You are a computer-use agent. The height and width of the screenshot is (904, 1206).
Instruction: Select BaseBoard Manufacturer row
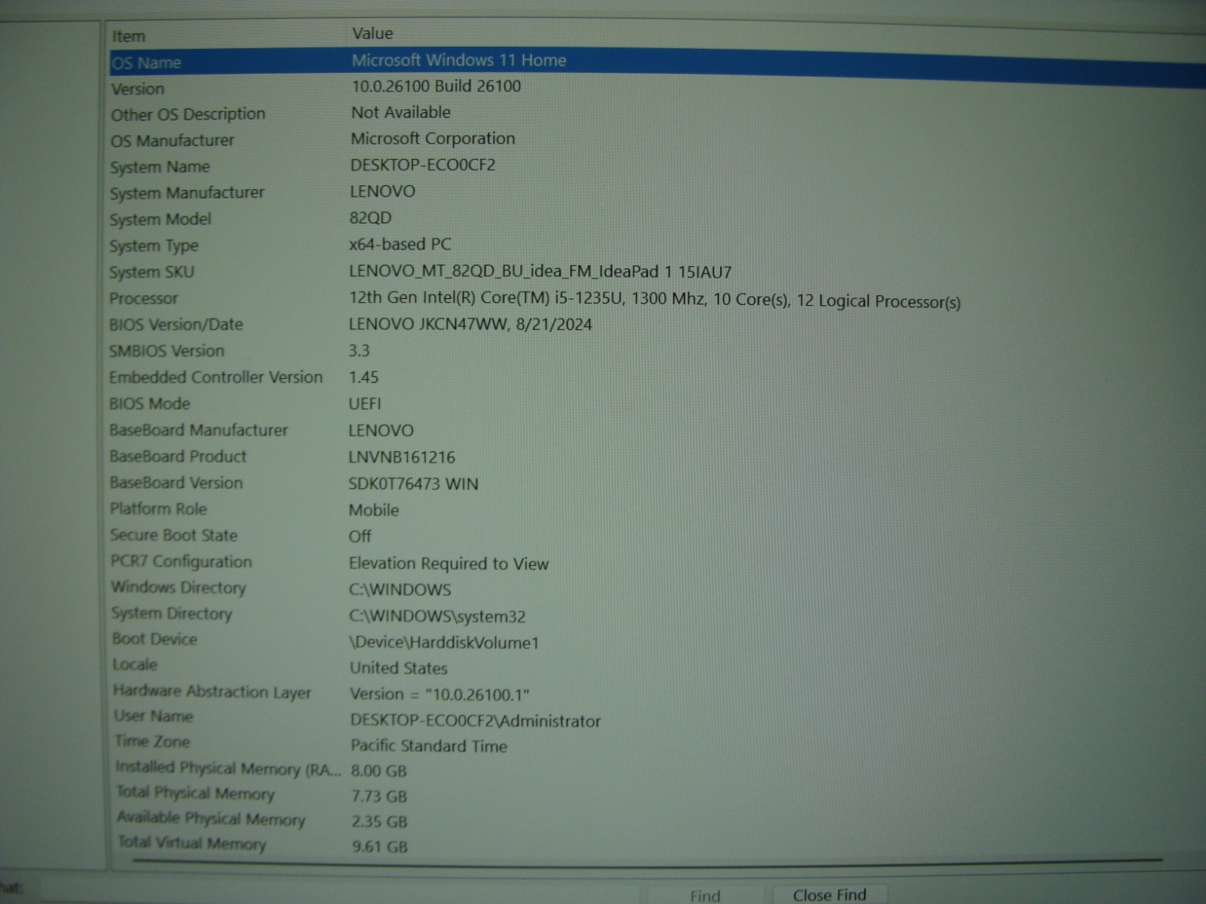coord(199,430)
